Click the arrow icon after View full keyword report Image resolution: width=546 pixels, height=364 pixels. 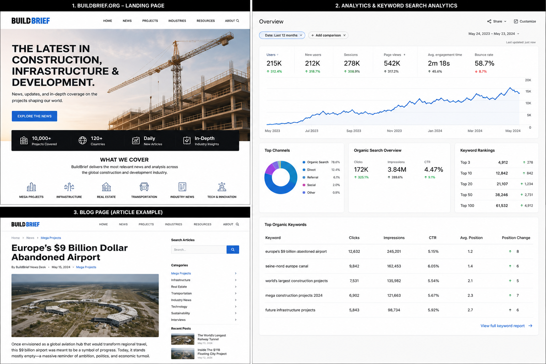(530, 326)
